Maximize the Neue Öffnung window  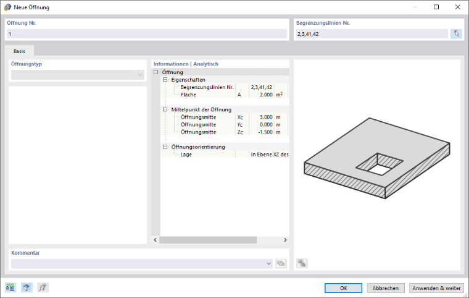tap(436, 7)
